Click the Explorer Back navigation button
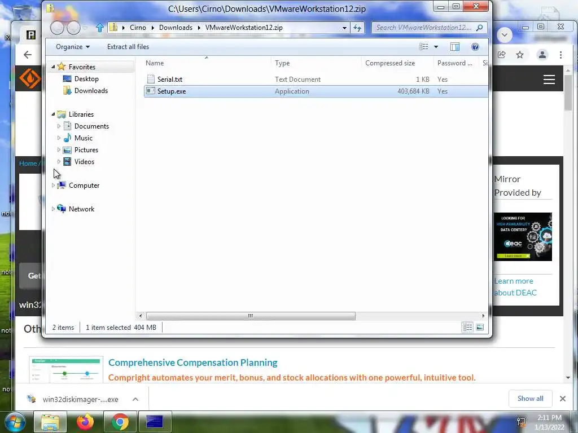 point(57,28)
